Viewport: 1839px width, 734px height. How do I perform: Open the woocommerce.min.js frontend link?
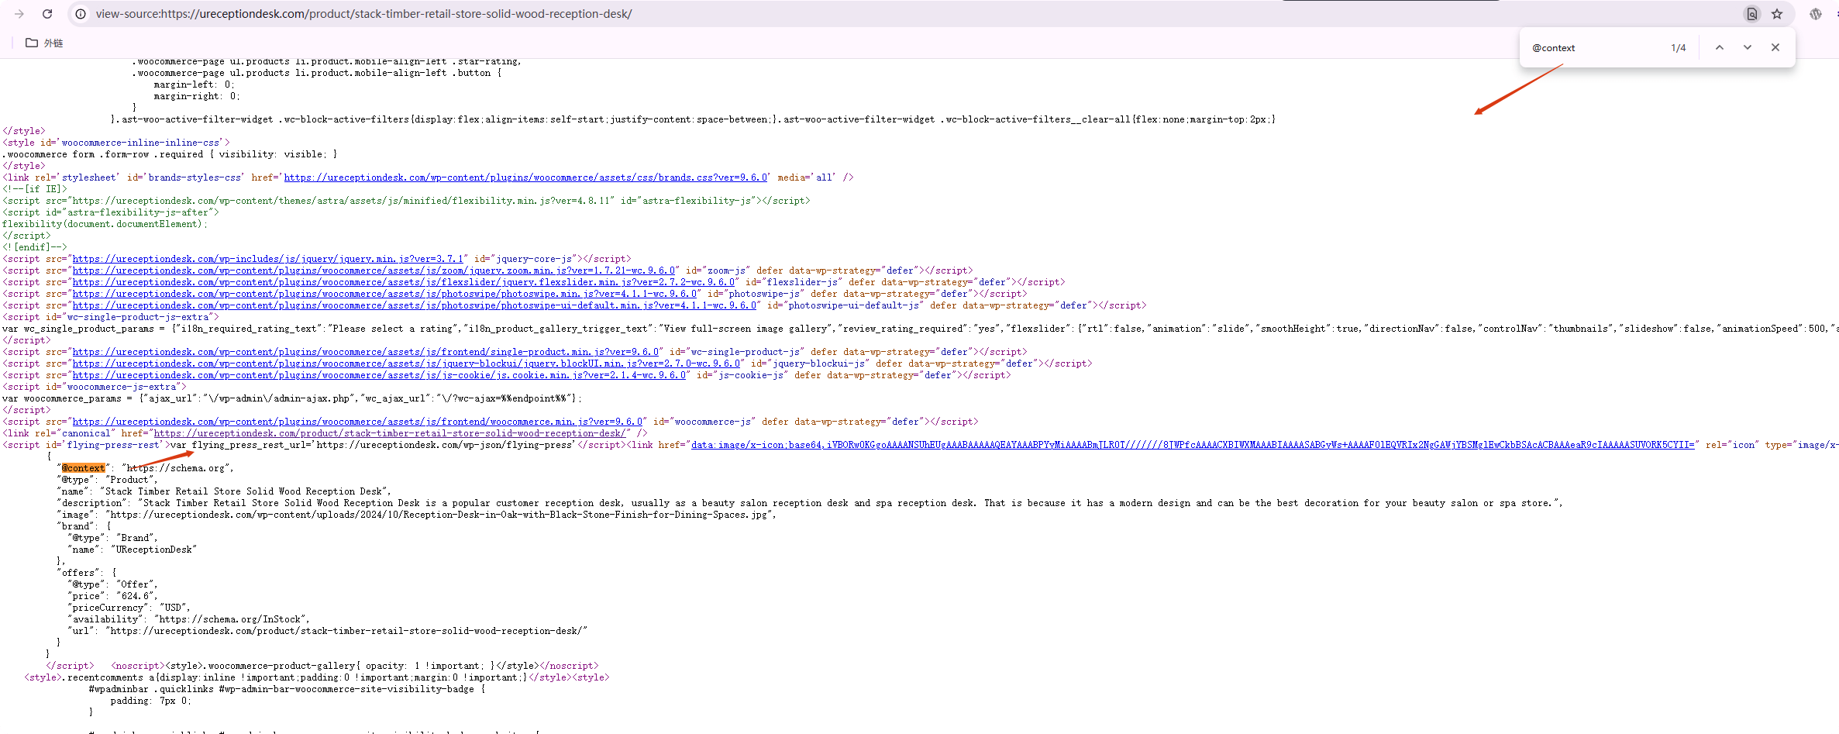click(x=357, y=422)
